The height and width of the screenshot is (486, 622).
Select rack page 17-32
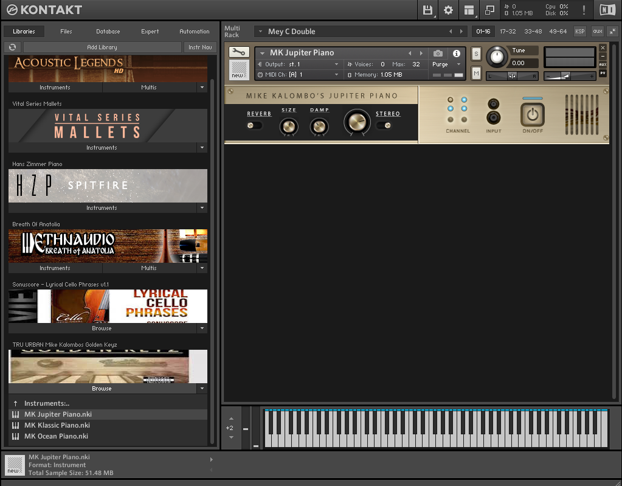pos(508,32)
